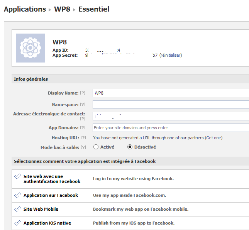Click the App ID label
The height and width of the screenshot is (230, 249).
[x=61, y=50]
